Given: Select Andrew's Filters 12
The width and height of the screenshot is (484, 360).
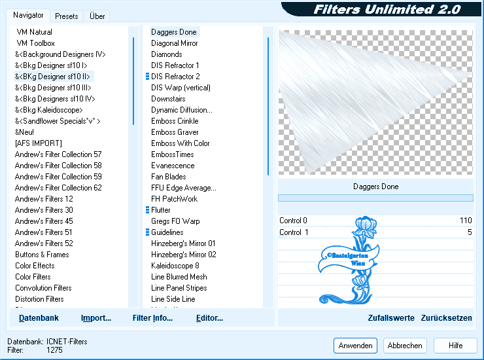Looking at the screenshot, I should pyautogui.click(x=44, y=199).
